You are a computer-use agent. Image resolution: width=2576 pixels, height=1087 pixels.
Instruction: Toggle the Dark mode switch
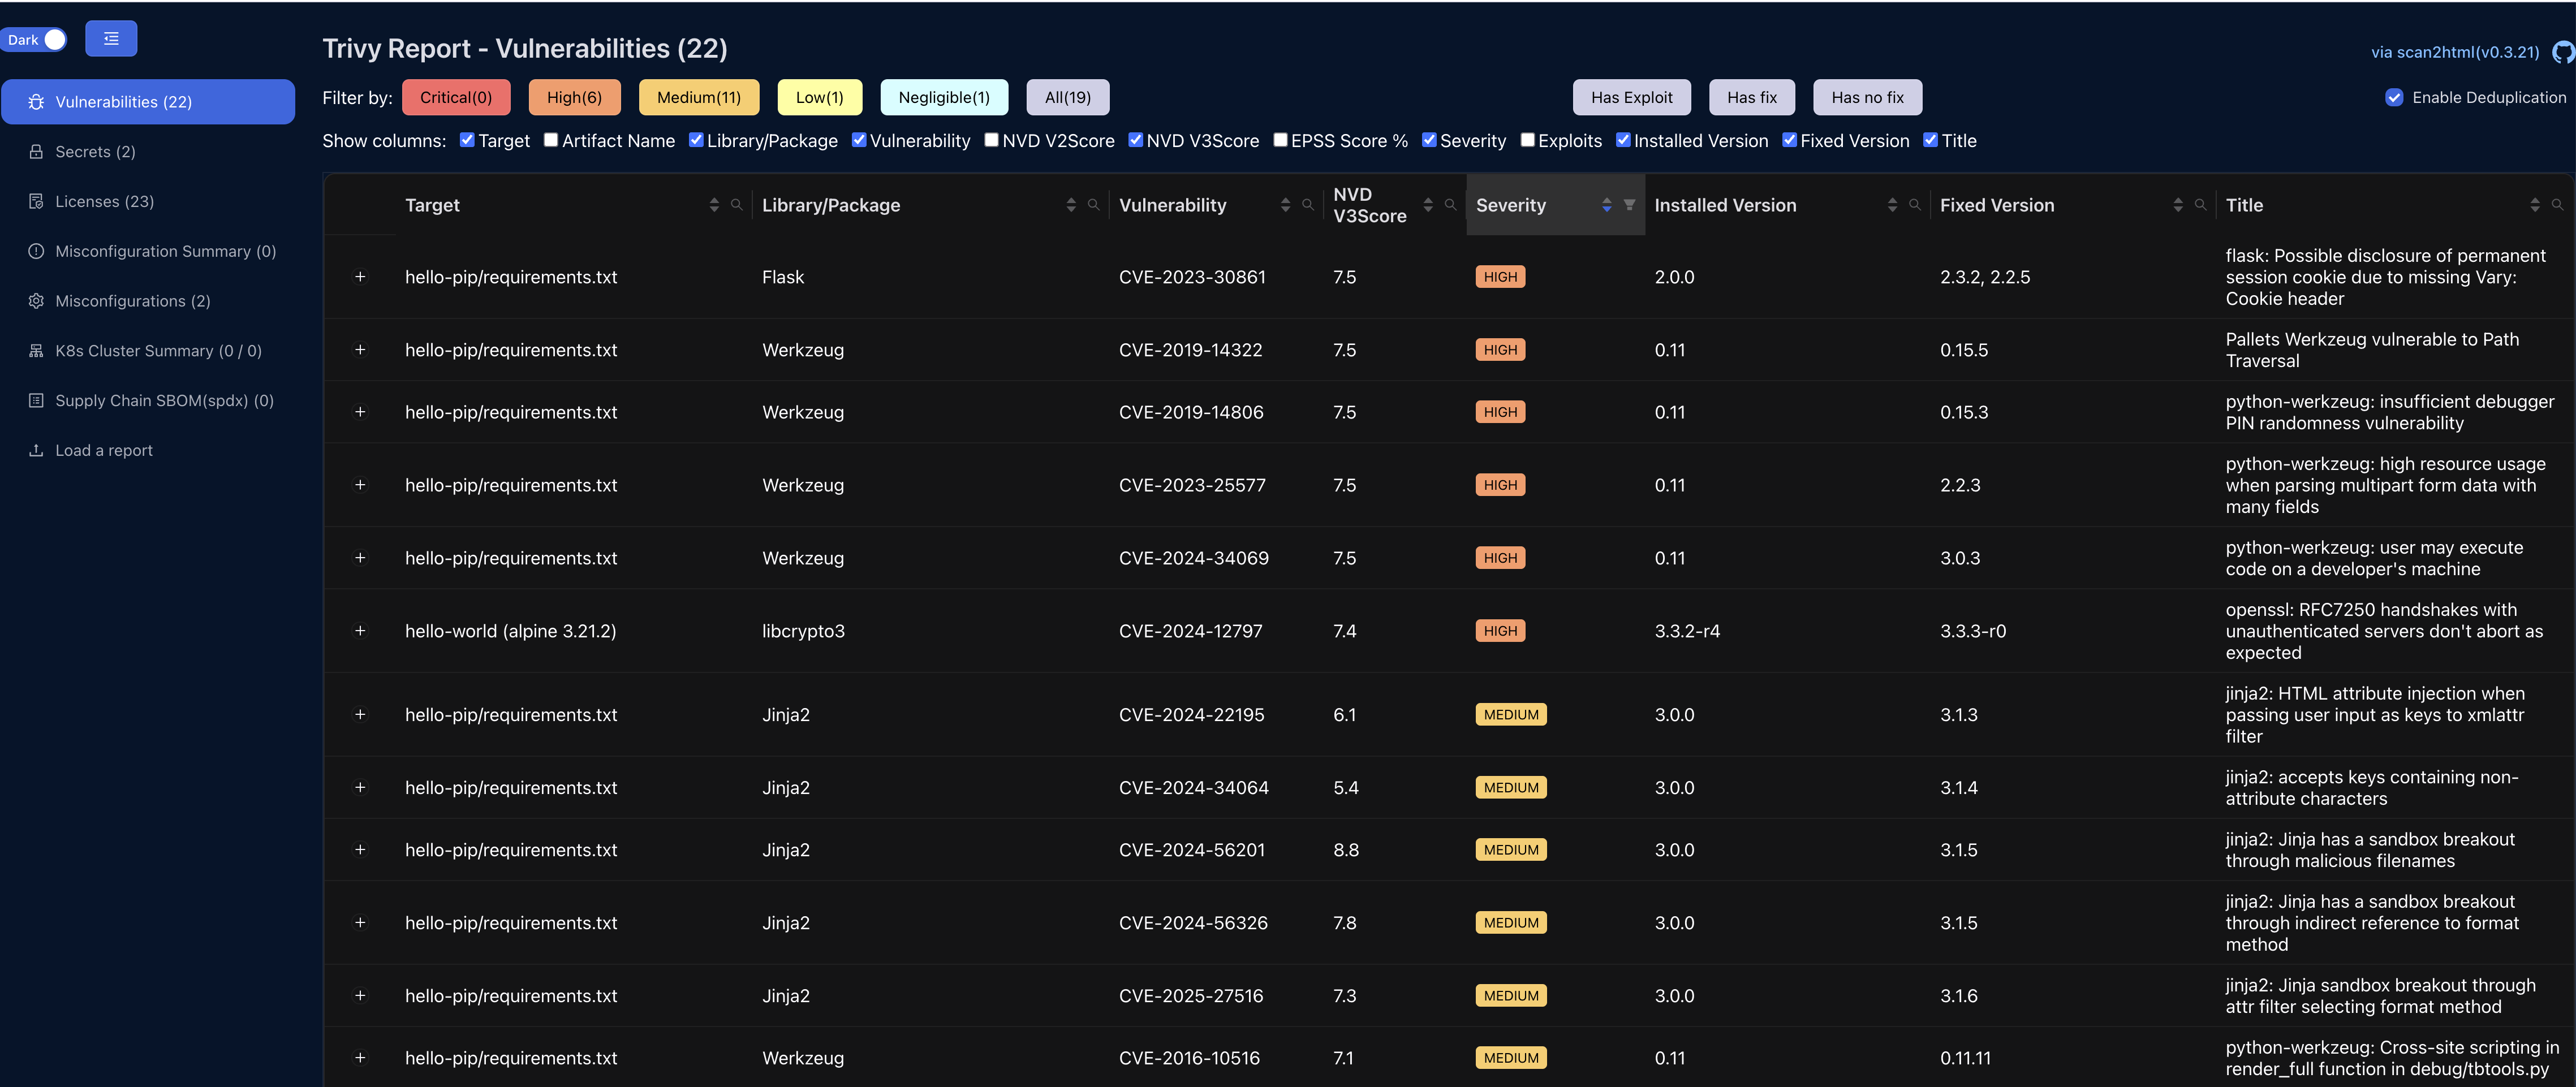coord(35,39)
